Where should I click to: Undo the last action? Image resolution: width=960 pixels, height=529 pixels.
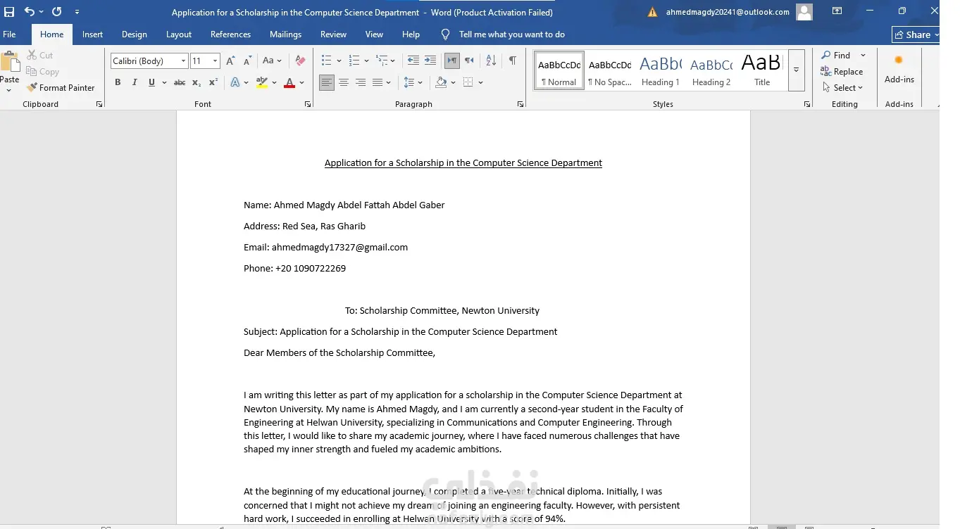click(x=29, y=12)
